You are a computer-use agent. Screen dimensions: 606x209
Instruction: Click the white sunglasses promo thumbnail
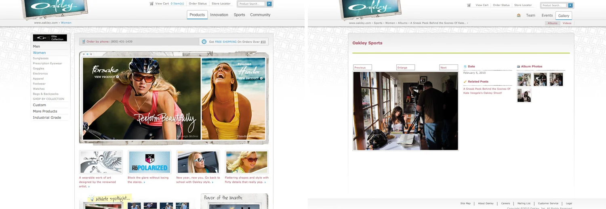(x=198, y=162)
